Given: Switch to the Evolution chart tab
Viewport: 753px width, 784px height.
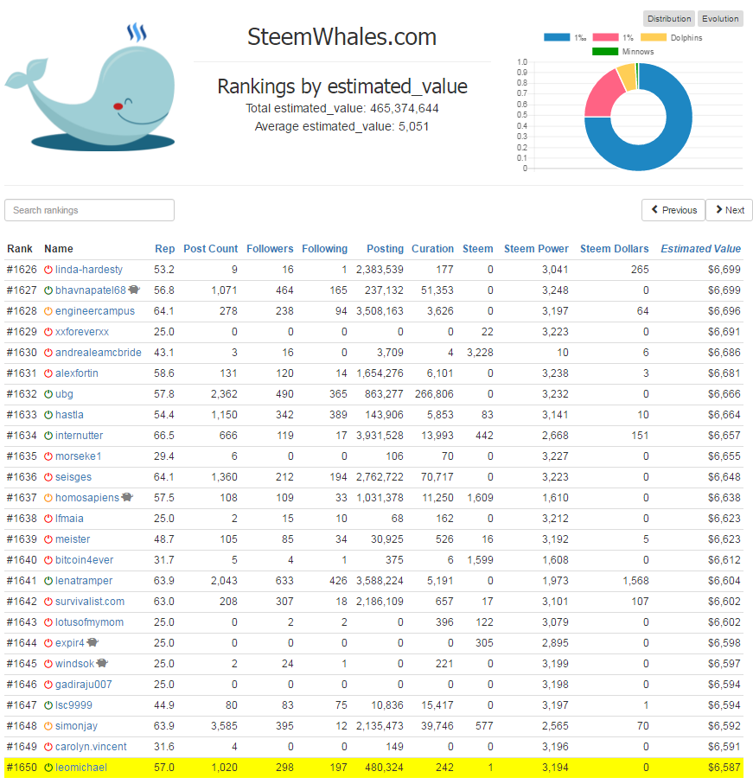Looking at the screenshot, I should (x=720, y=18).
